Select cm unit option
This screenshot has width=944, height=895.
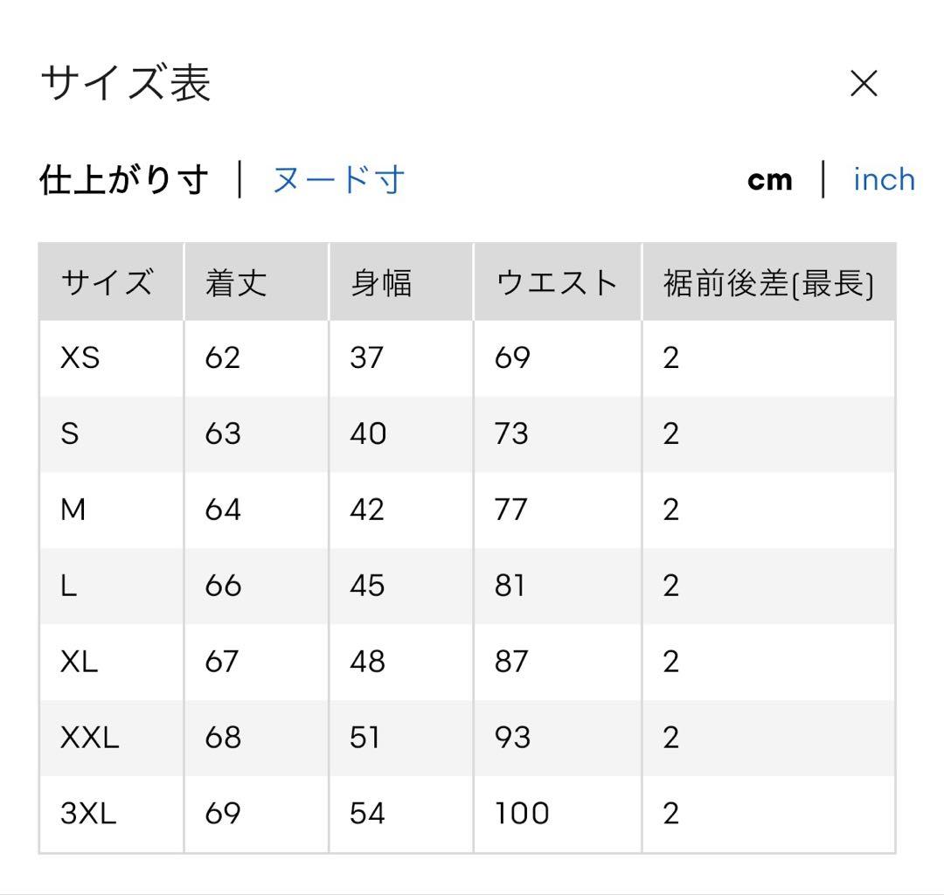pos(769,180)
